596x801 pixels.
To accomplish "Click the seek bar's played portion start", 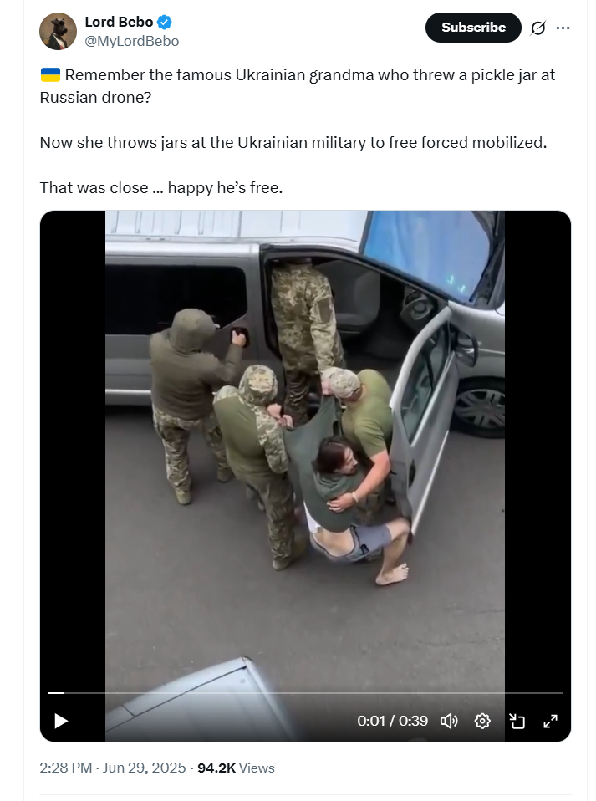I will pos(48,692).
